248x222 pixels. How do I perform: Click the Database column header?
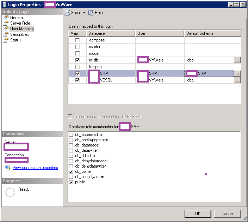(111, 33)
